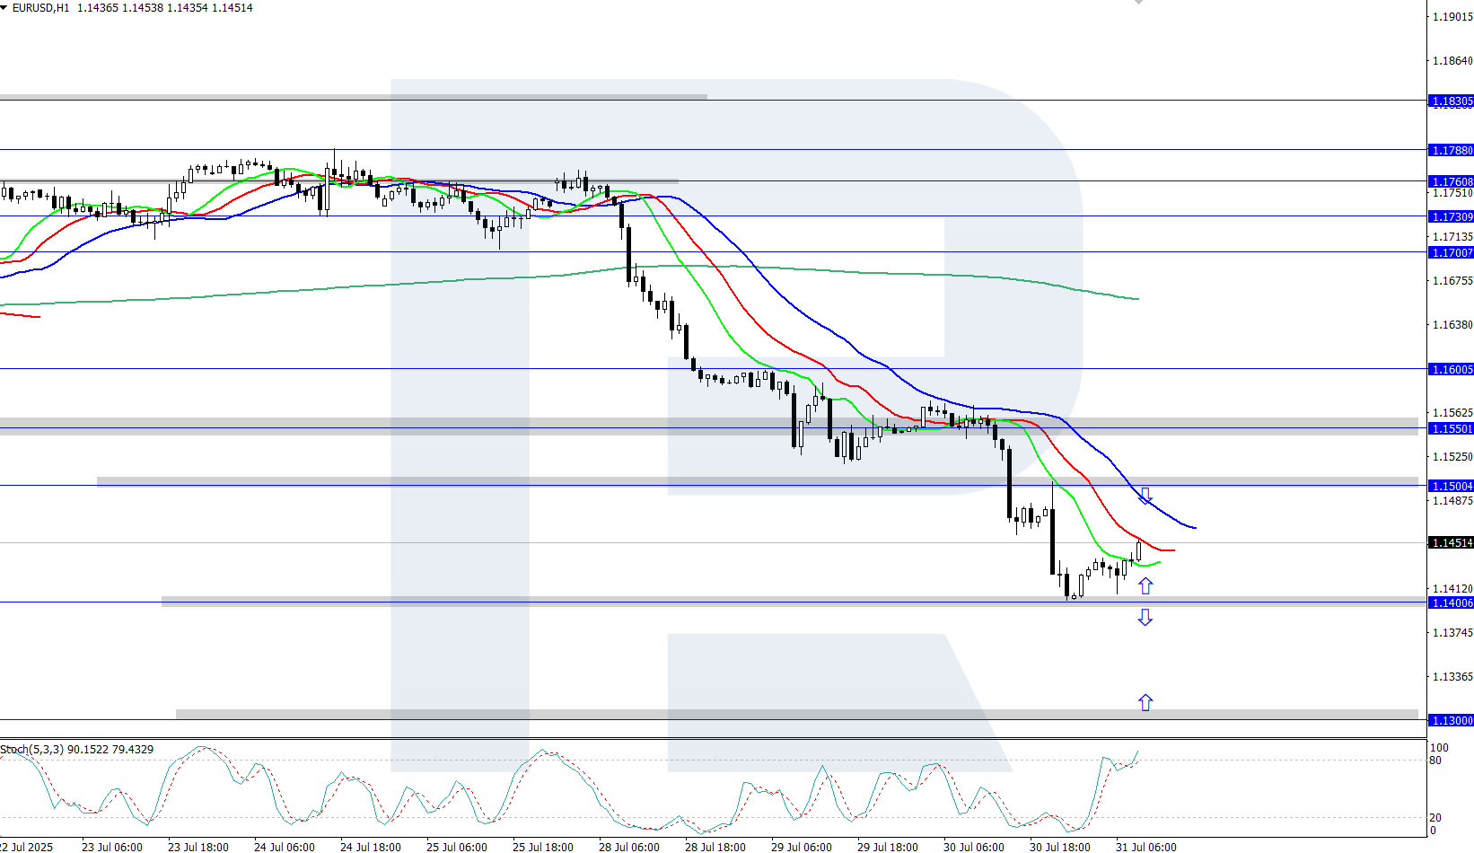Viewport: 1474px width, 853px height.
Task: Select the up arrow above the 1.13000 line
Action: [1145, 702]
